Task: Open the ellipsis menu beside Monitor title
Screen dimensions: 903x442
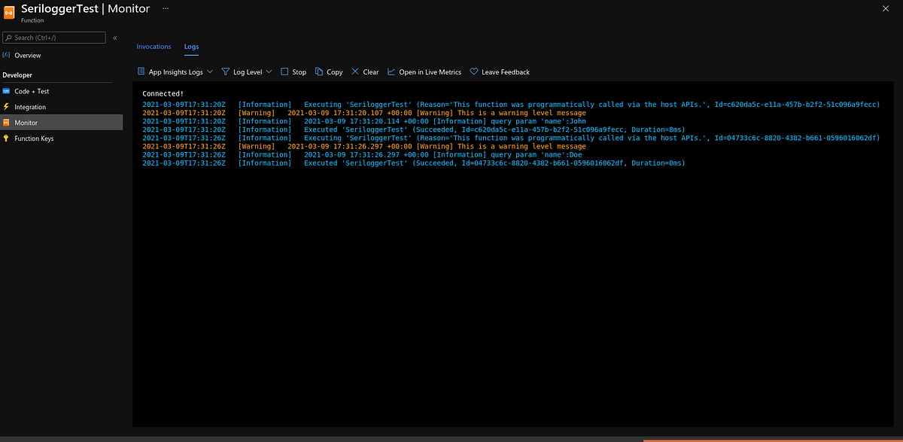Action: [165, 8]
